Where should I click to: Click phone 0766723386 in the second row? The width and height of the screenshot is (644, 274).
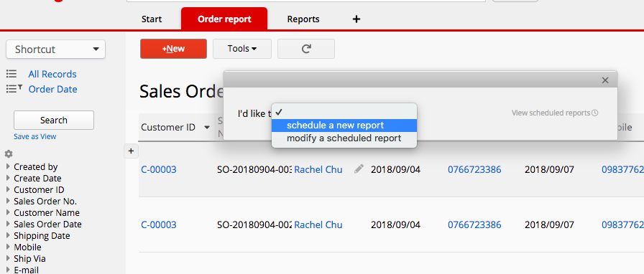tap(474, 225)
